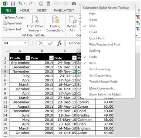
Task: Open the FILE tab
Action: pos(9,10)
